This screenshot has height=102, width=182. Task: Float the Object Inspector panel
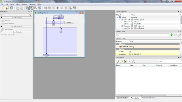point(179,12)
